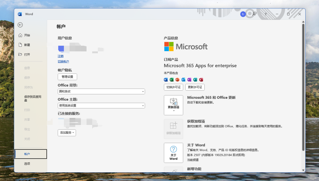
Task: Select 保存到百度网盘 in the sidebar
Action: [x=32, y=98]
